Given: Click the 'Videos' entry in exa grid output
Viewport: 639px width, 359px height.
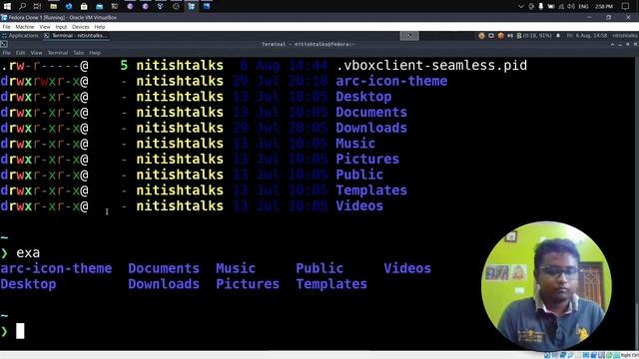Looking at the screenshot, I should 407,268.
